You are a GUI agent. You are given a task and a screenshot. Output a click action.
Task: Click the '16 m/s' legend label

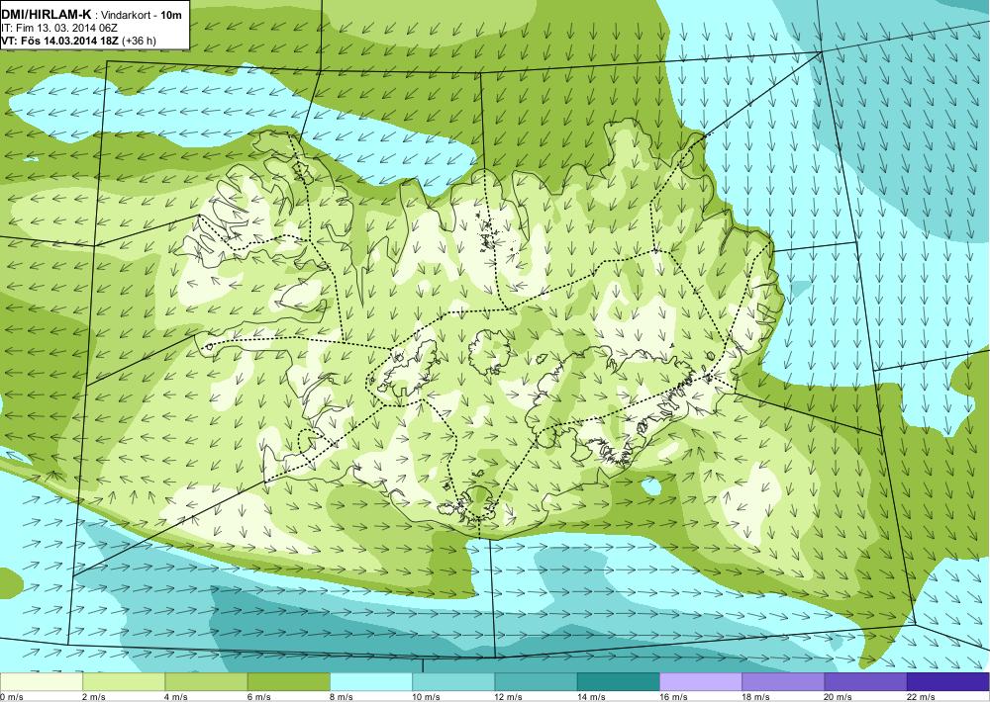[x=673, y=697]
